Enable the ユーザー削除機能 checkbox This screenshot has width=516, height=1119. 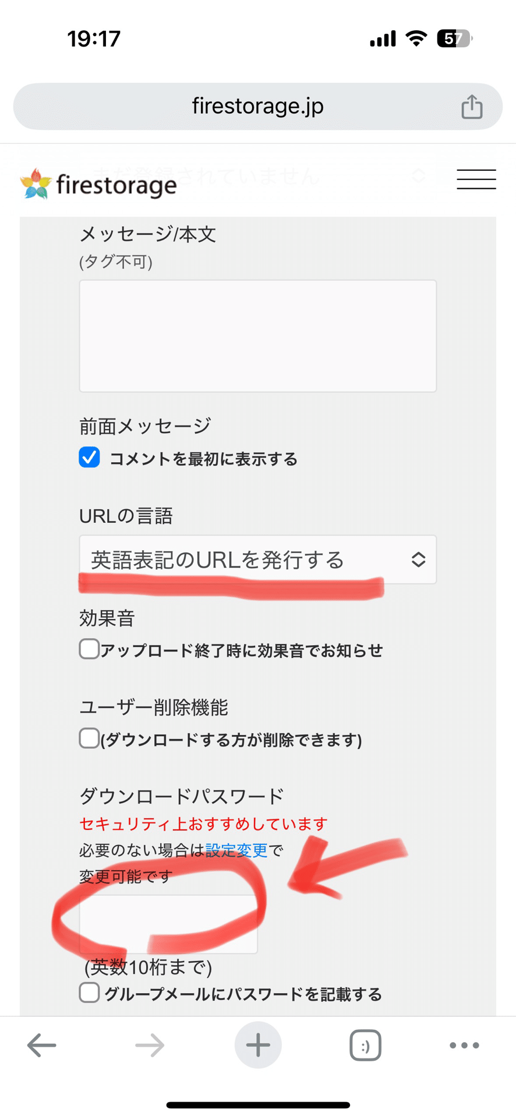[89, 738]
